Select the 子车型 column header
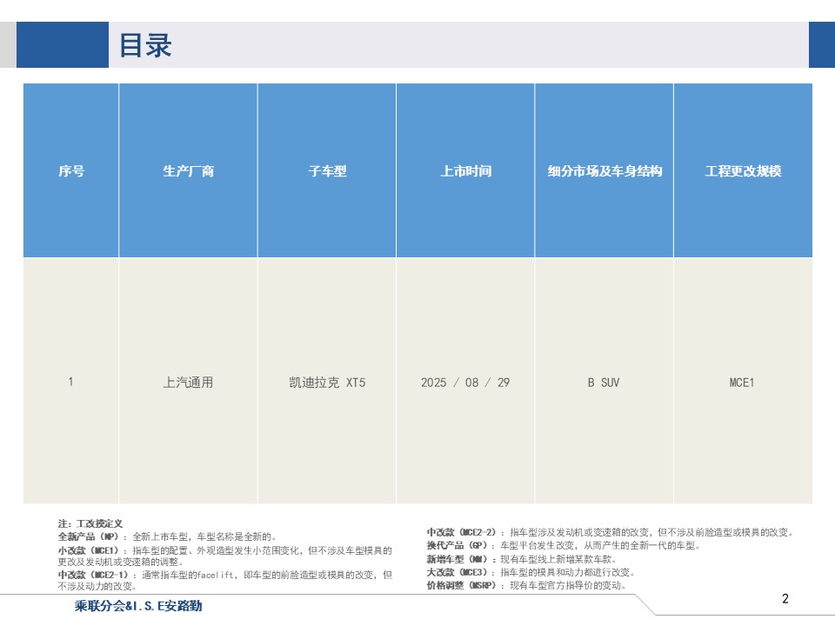835x626 pixels. pyautogui.click(x=327, y=171)
